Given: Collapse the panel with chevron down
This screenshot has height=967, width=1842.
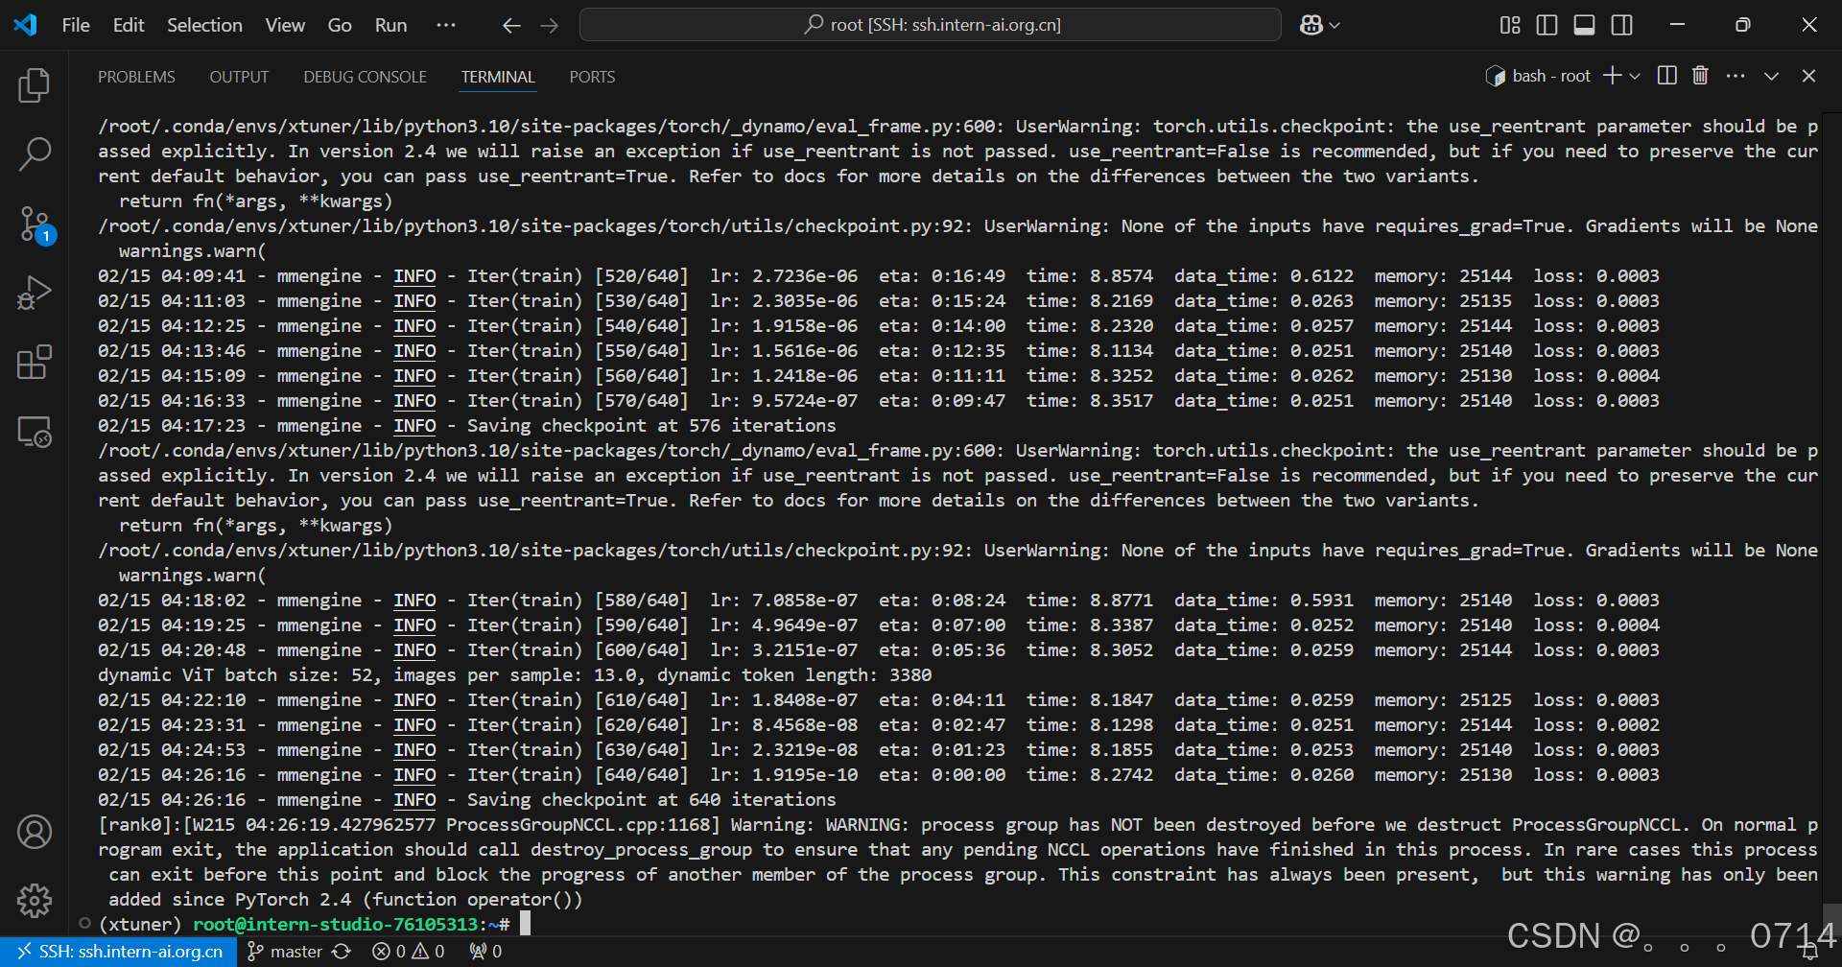Looking at the screenshot, I should click(x=1771, y=76).
